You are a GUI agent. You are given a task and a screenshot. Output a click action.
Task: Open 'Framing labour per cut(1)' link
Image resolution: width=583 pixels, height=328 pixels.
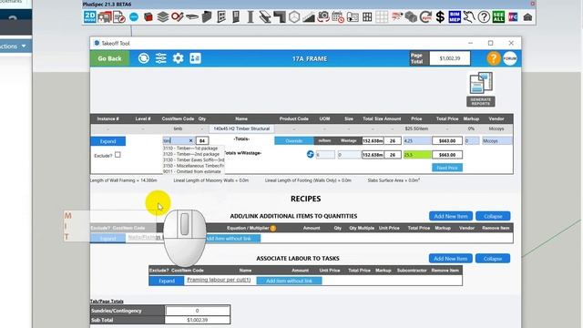coord(219,280)
